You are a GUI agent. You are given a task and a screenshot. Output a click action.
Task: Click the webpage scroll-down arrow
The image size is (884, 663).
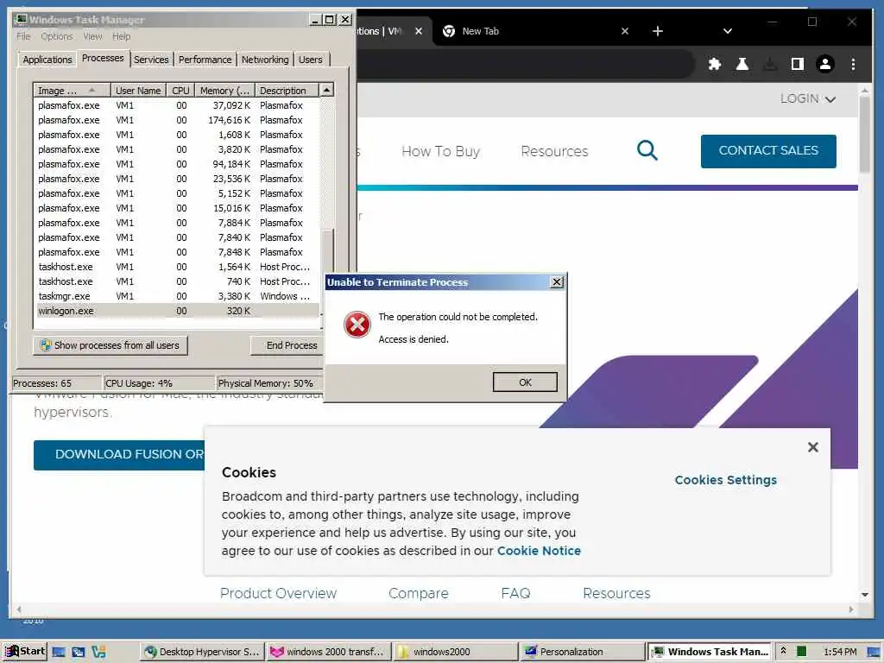pos(865,594)
